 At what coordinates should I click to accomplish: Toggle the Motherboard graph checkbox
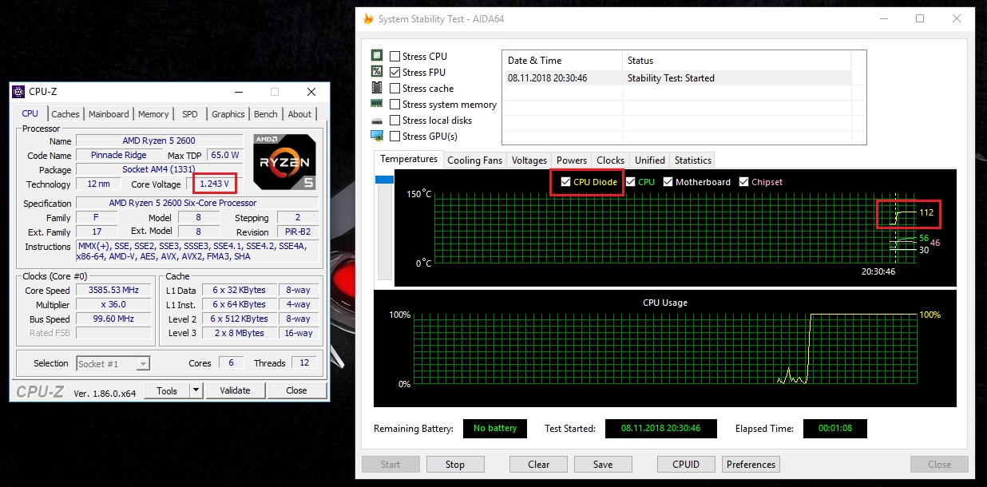(x=668, y=182)
